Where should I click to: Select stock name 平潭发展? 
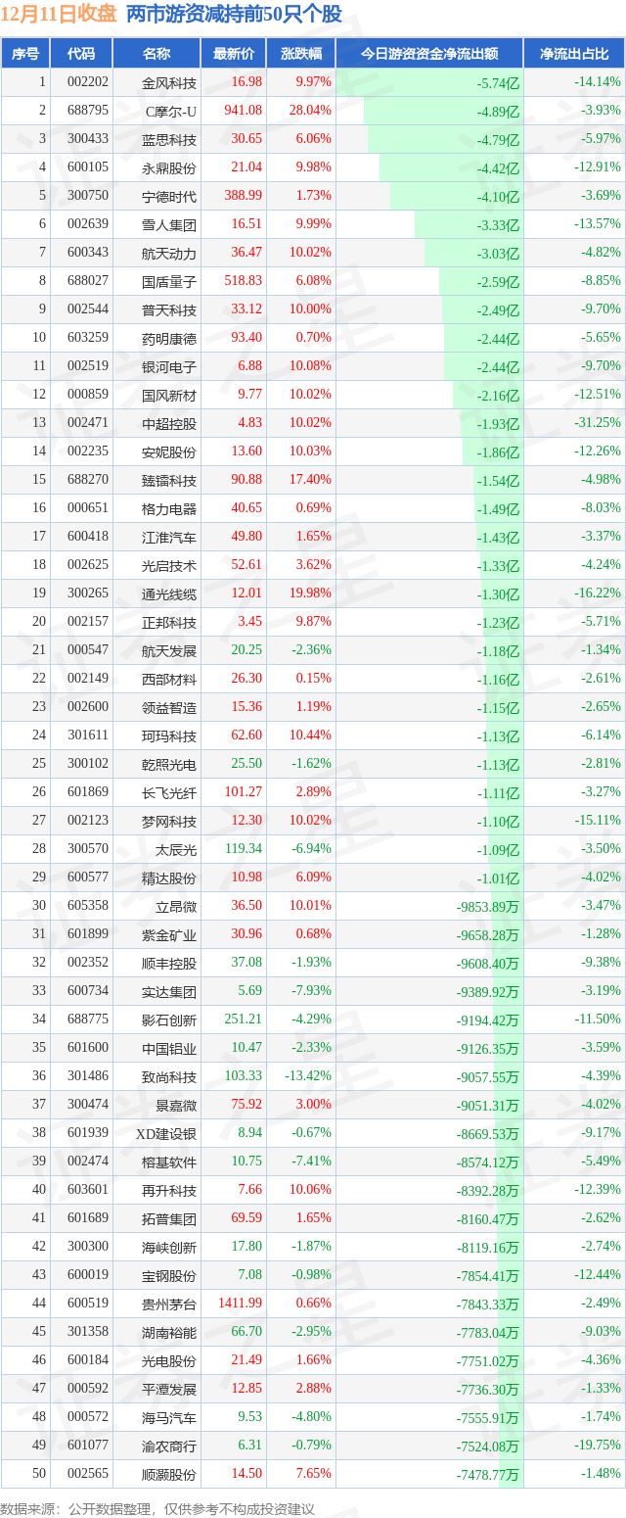[x=169, y=1389]
